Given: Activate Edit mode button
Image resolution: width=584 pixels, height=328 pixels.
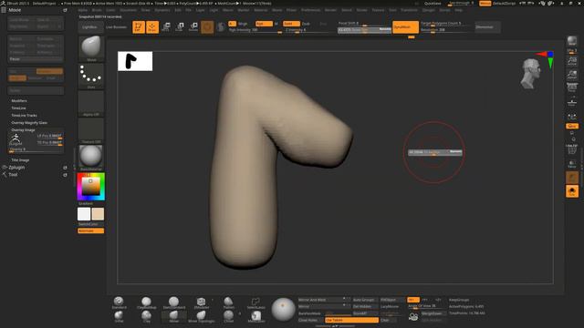Looking at the screenshot, I should pos(139,26).
